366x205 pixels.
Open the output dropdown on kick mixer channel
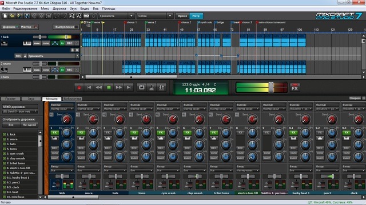(62, 109)
